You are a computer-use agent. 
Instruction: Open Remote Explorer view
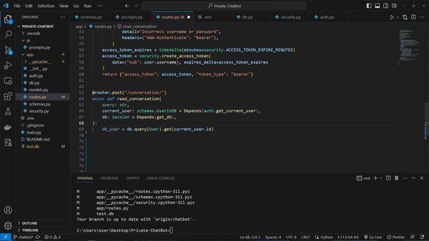[x=8, y=81]
